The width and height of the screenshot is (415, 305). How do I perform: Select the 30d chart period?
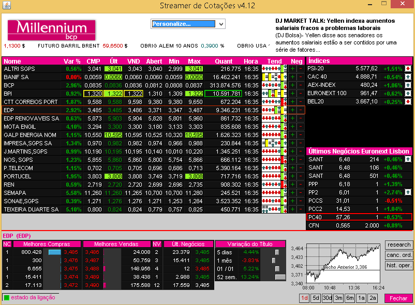[x=327, y=298]
